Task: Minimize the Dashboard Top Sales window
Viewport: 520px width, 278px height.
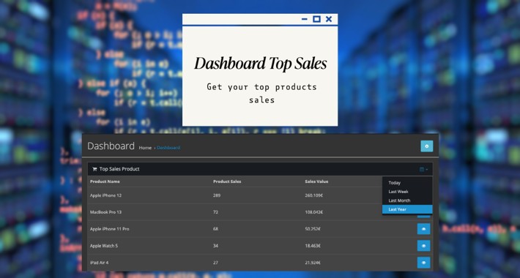Action: [305, 19]
